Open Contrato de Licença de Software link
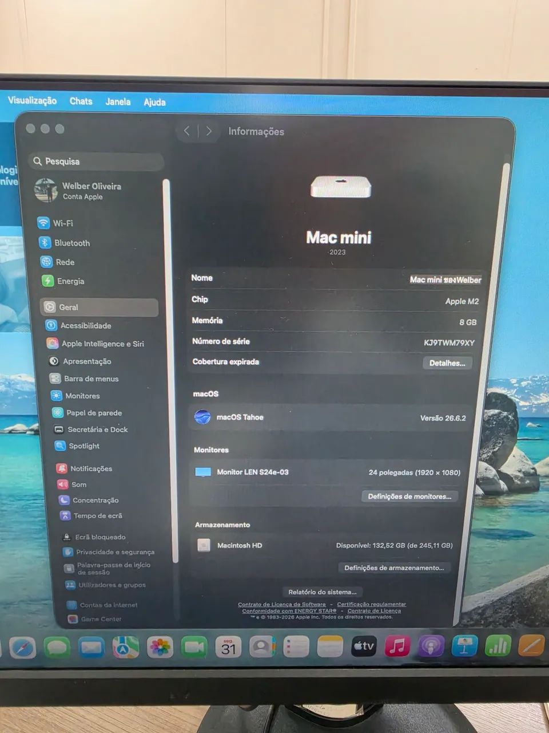The width and height of the screenshot is (549, 733). 282,604
